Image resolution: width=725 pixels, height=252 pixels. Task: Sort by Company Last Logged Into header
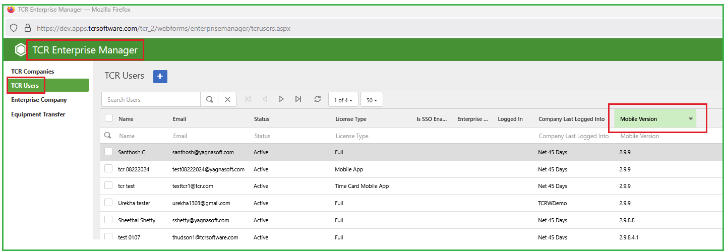(572, 119)
